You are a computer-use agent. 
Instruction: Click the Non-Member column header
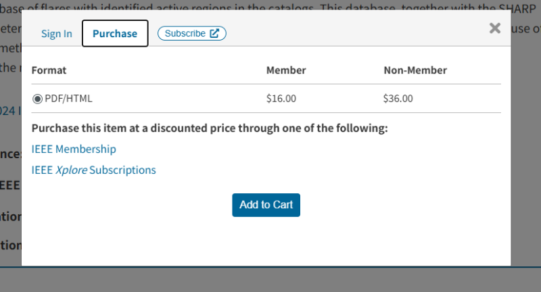(x=415, y=70)
